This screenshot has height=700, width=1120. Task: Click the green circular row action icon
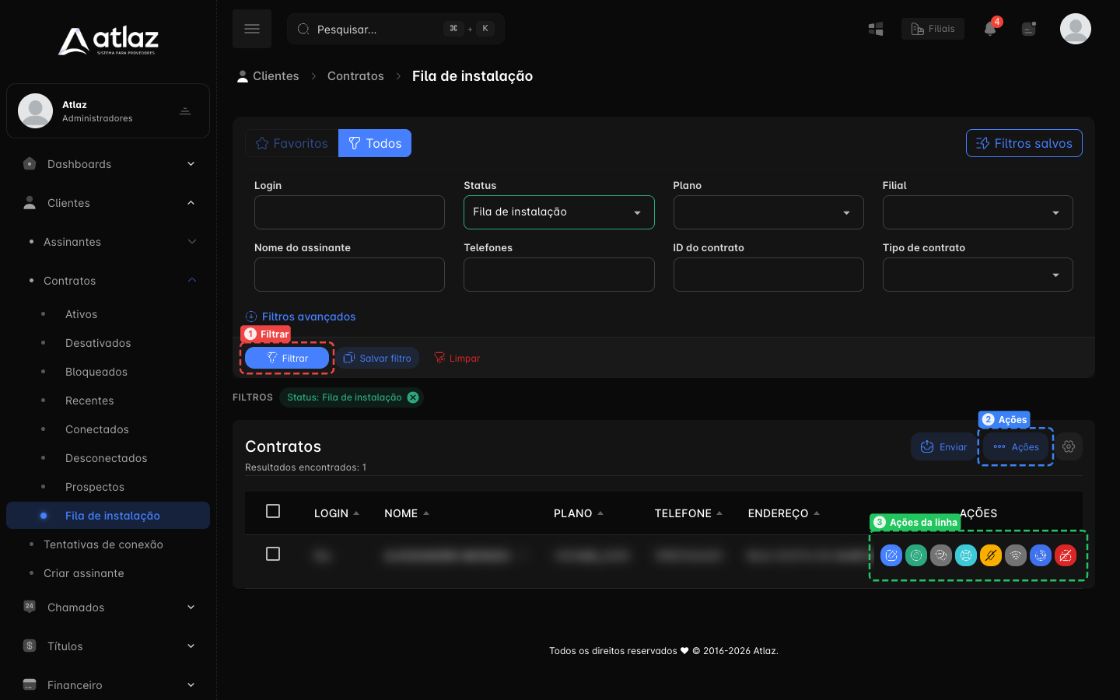[x=916, y=555]
